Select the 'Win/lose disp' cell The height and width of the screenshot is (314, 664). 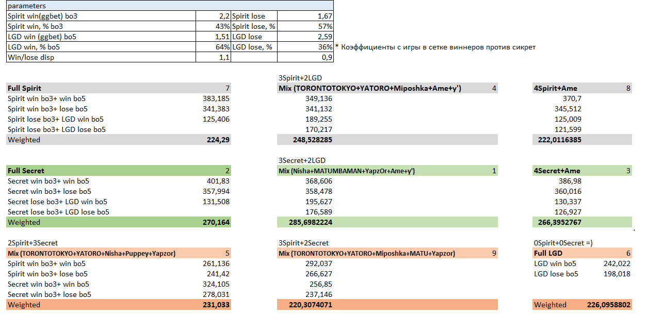pos(31,57)
